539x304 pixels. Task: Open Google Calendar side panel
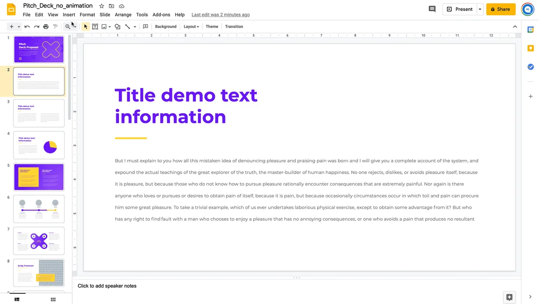point(530,30)
